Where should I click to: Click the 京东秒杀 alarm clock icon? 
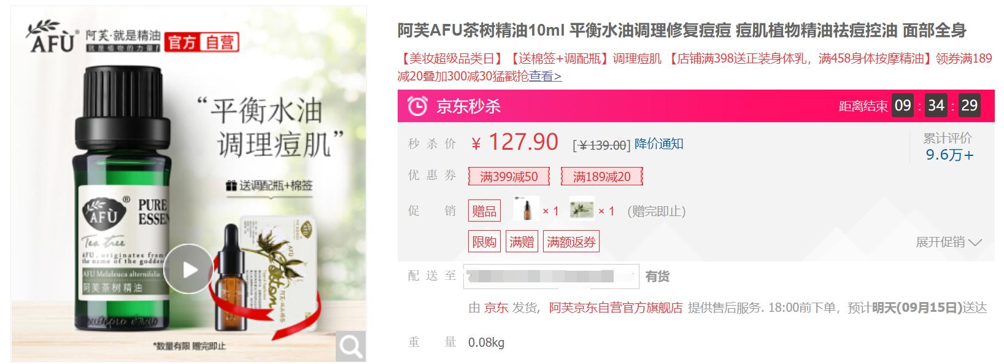tap(417, 106)
